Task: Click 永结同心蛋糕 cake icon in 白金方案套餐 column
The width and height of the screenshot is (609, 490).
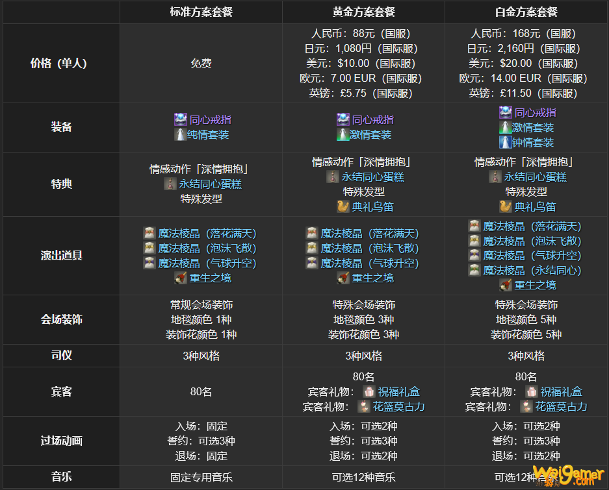Action: [x=495, y=177]
